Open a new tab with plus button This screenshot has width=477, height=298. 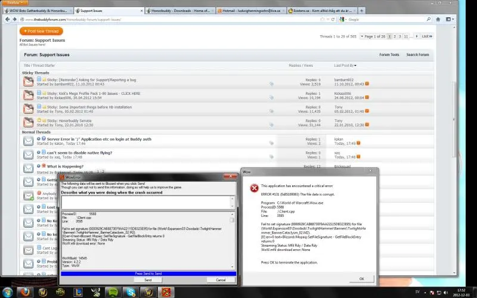click(361, 11)
